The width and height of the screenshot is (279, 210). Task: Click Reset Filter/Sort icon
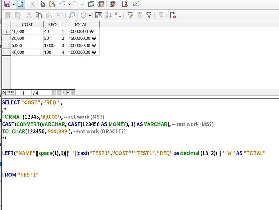point(161,15)
